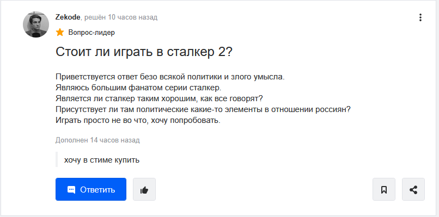Bookmark this question with the bookmark icon
Viewport: 439px width, 217px height.
click(384, 189)
